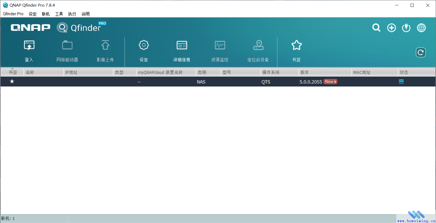Click the search magnifier icon

[x=376, y=28]
